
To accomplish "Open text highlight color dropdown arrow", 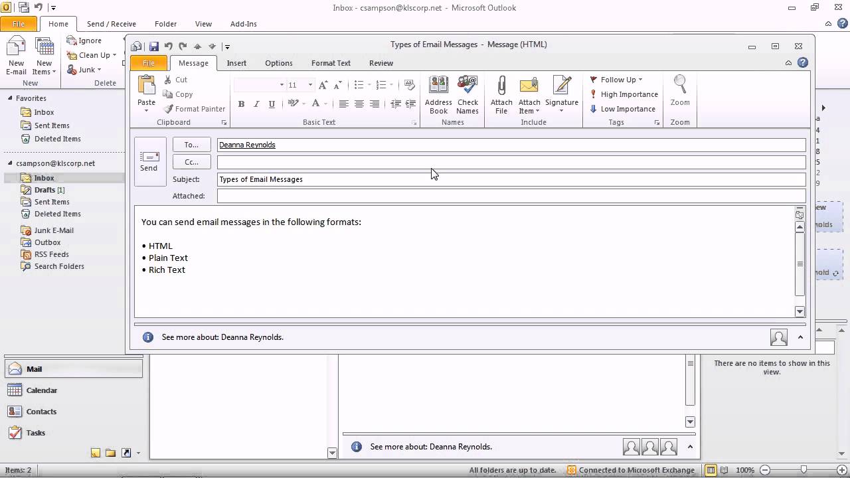I will pos(303,104).
